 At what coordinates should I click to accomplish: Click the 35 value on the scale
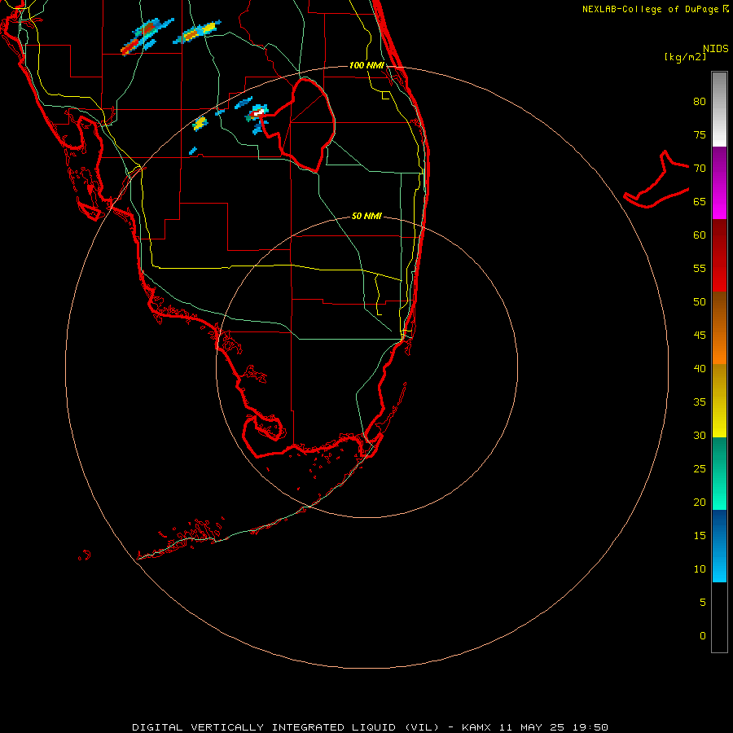(x=700, y=402)
